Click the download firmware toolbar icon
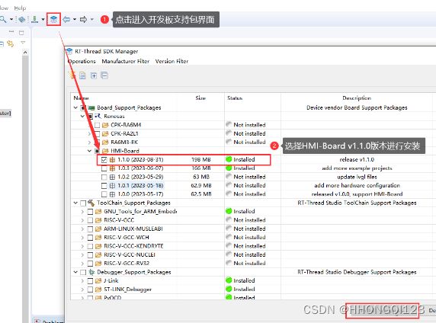Viewport: 436px width, 323px height. [x=35, y=19]
